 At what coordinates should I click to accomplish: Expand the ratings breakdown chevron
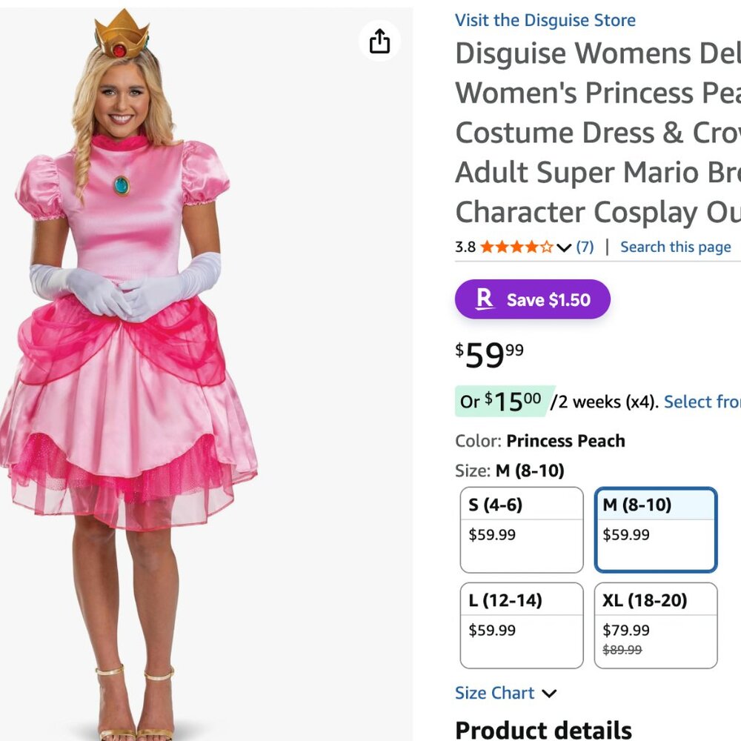click(564, 247)
